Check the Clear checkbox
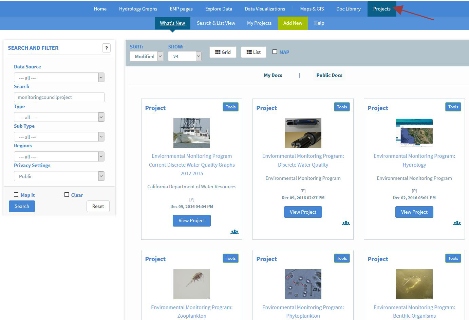This screenshot has width=469, height=320. tap(67, 195)
